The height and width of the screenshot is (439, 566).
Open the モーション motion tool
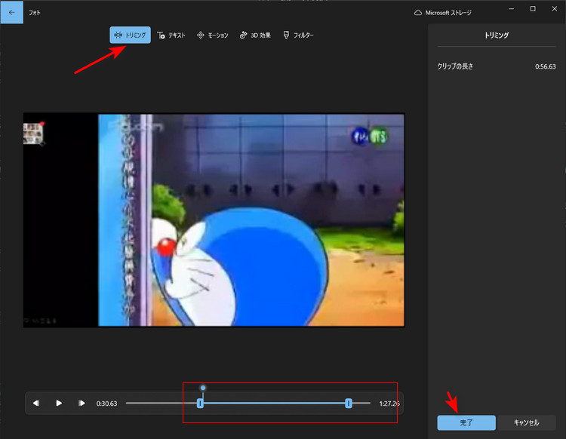pyautogui.click(x=212, y=35)
